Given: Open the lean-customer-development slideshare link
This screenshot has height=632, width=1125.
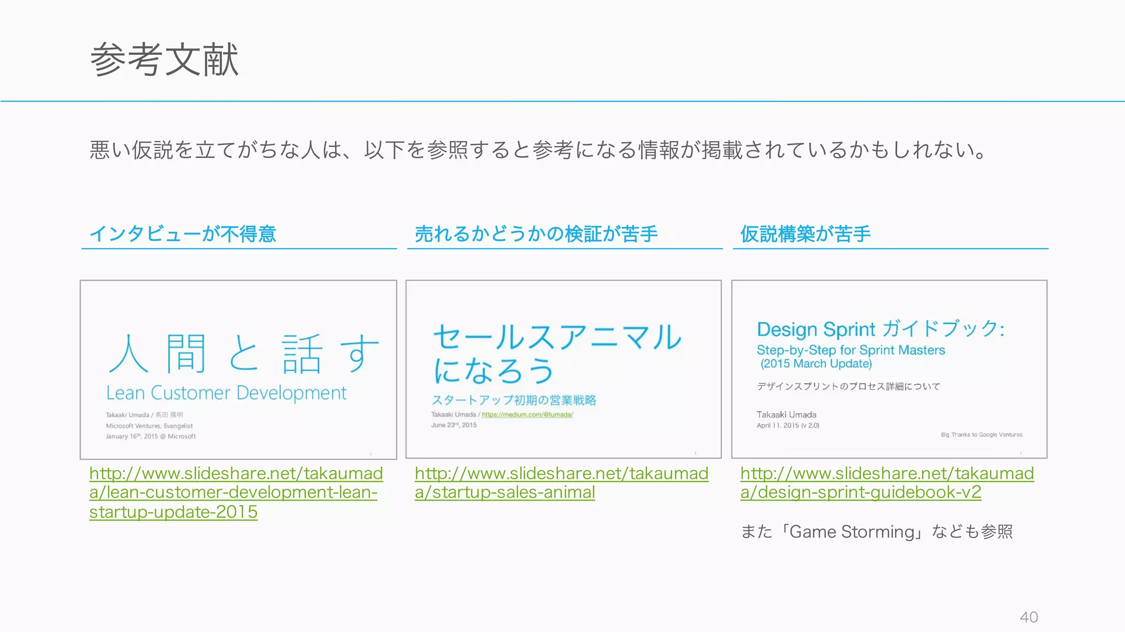Looking at the screenshot, I should (x=233, y=492).
